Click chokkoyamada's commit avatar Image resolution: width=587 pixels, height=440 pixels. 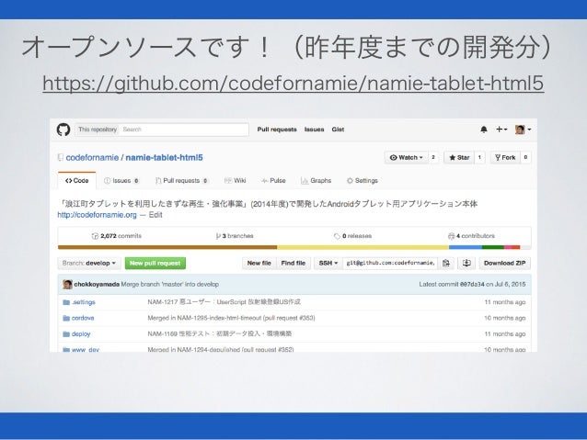click(67, 285)
